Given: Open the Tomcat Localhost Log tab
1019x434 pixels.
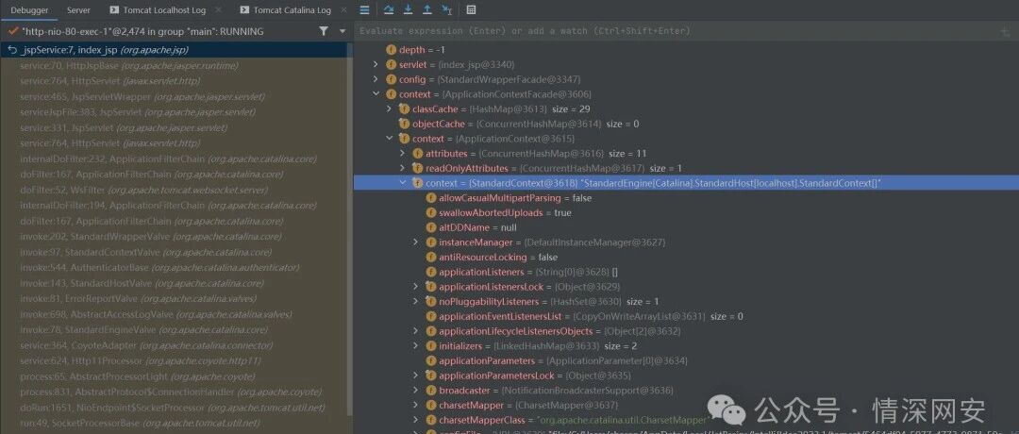Looking at the screenshot, I should (158, 10).
